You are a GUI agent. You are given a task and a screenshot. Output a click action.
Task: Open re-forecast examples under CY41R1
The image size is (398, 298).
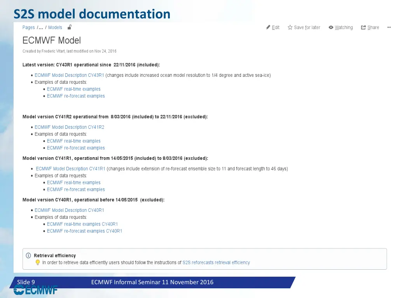coord(76,189)
